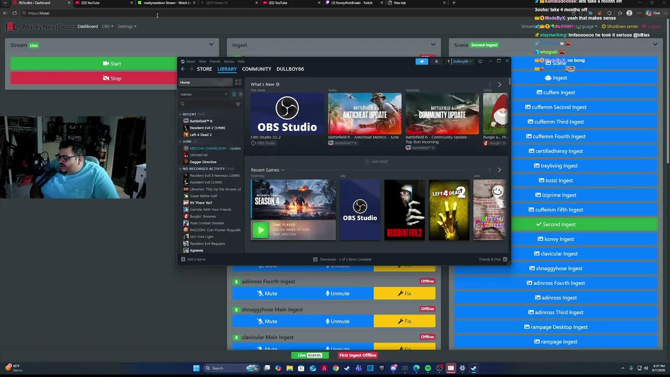Open Microsoft Edge from the taskbar

click(416, 368)
